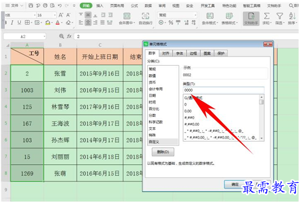Click the Conditional Formatting icon
The width and height of the screenshot is (303, 203).
[210, 16]
